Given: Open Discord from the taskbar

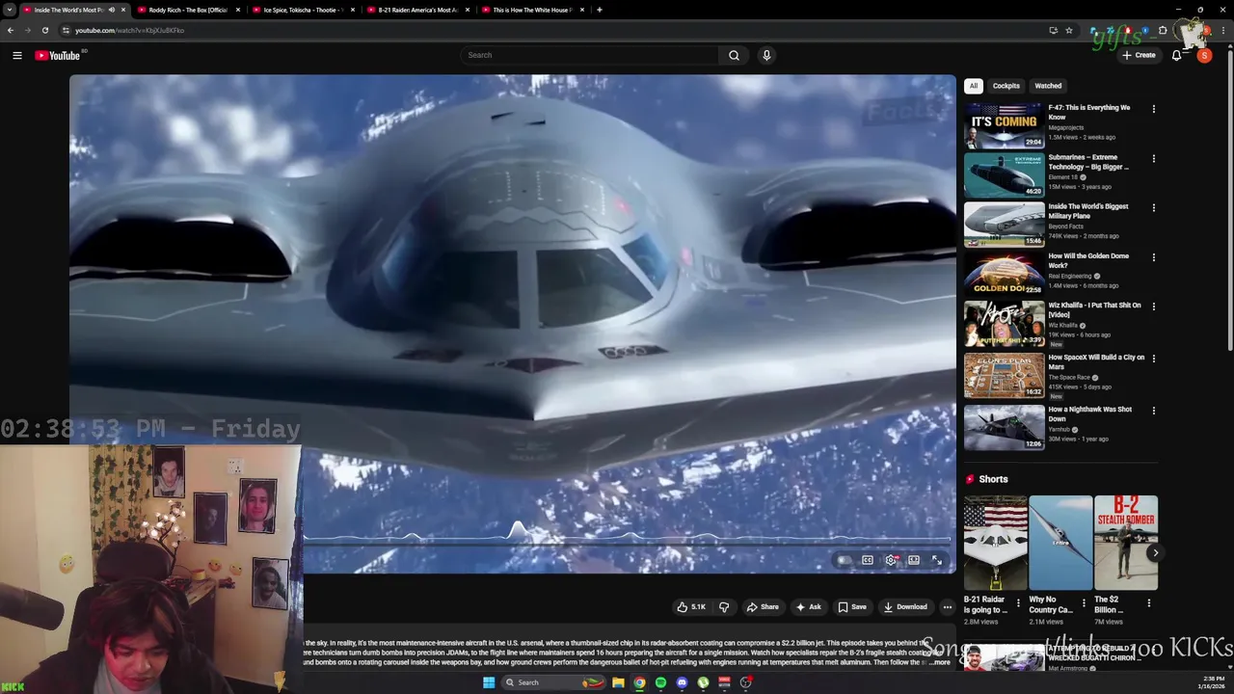Looking at the screenshot, I should tap(682, 682).
